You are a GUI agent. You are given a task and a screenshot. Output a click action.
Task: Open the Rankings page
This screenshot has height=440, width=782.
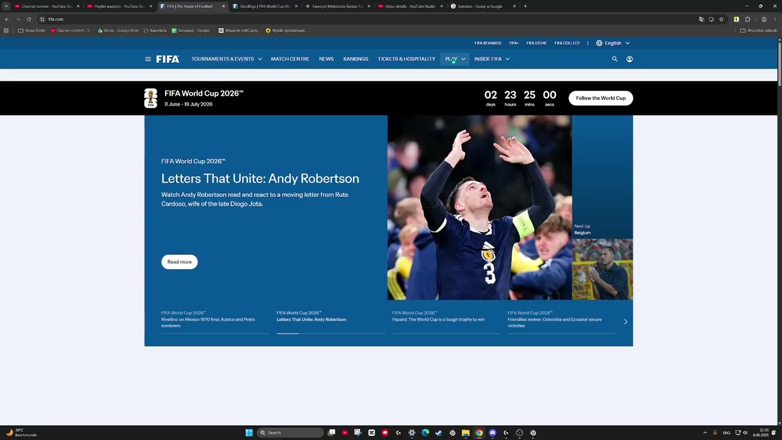[x=356, y=59]
